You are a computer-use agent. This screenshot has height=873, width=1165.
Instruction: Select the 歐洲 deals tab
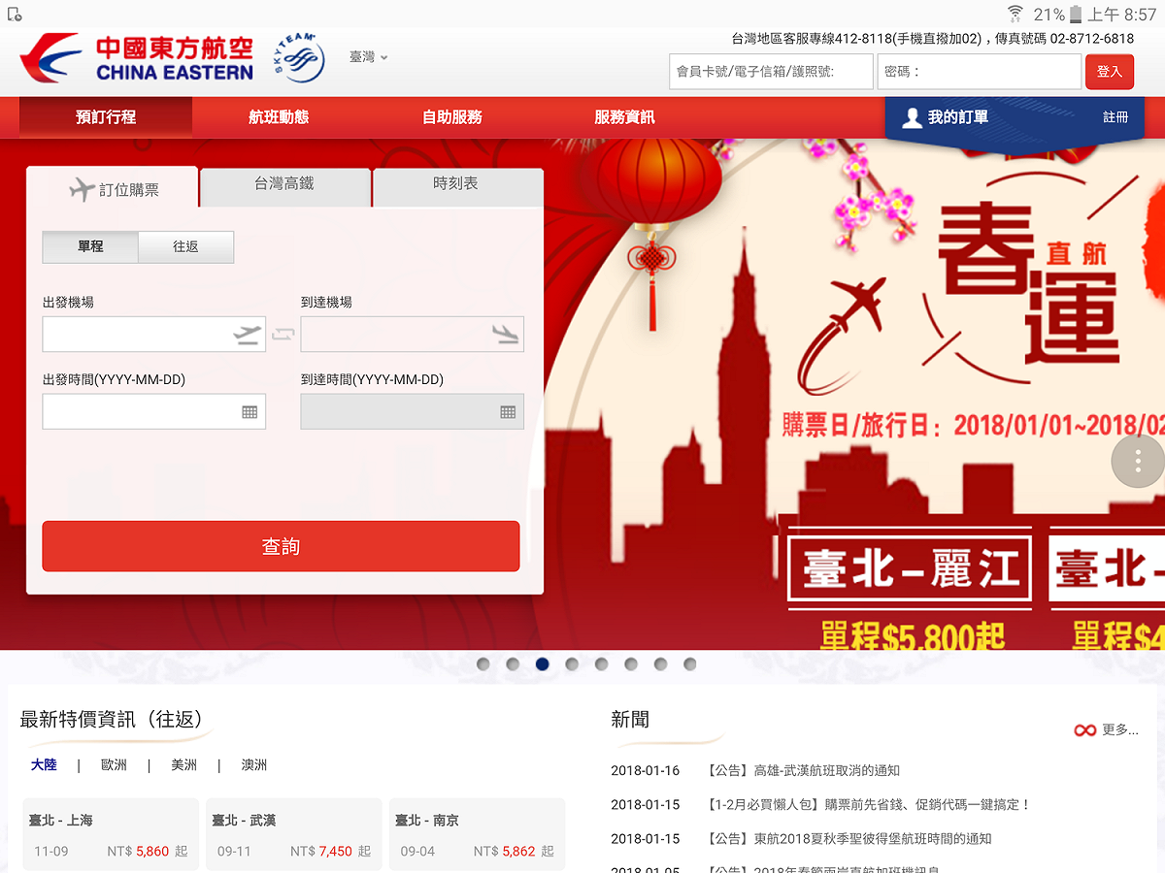[114, 764]
